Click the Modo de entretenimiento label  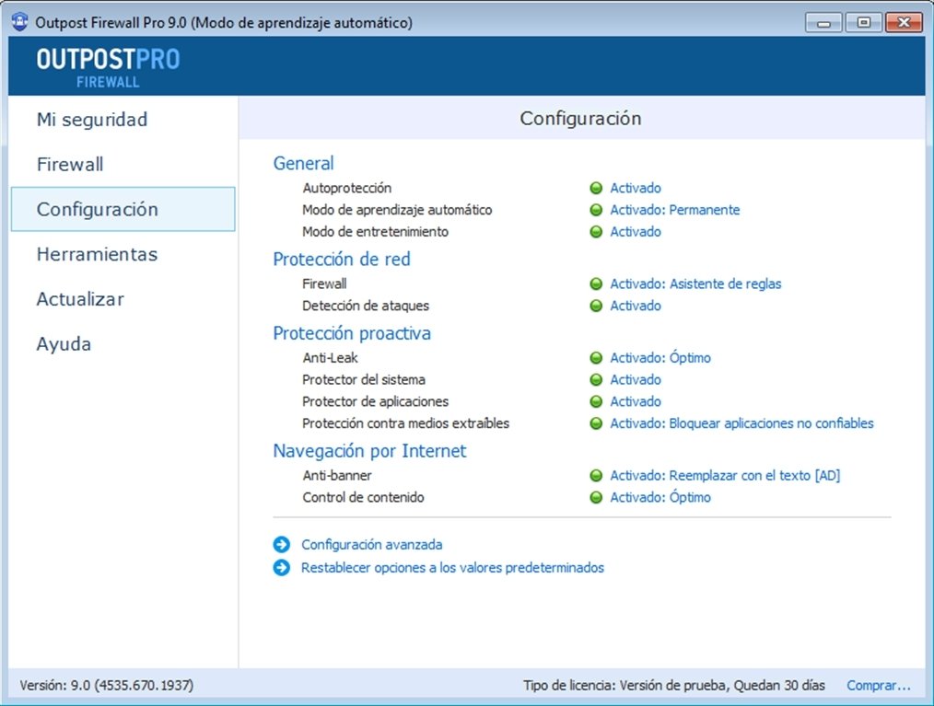(x=375, y=232)
